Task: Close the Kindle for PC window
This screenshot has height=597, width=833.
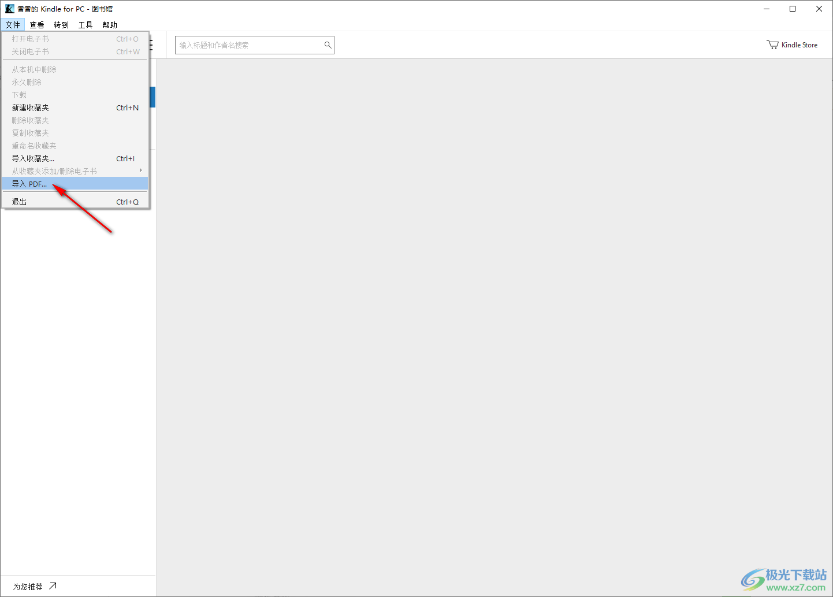Action: [x=819, y=9]
